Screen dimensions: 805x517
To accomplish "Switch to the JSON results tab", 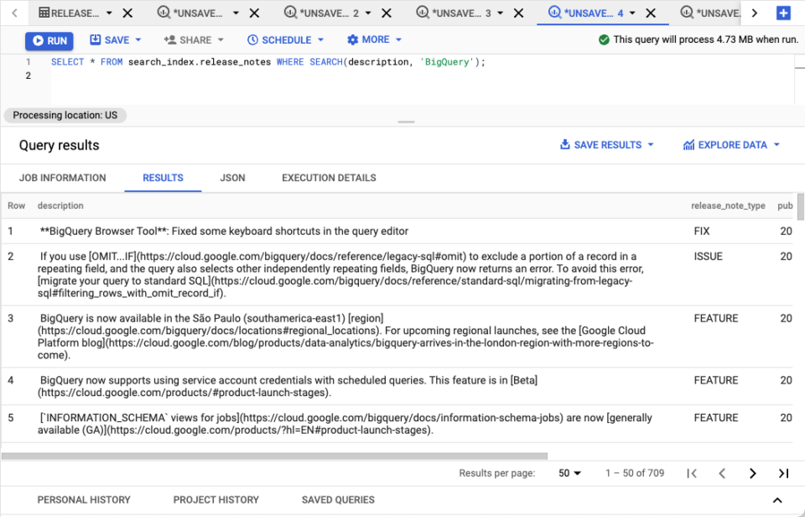I will click(x=232, y=178).
